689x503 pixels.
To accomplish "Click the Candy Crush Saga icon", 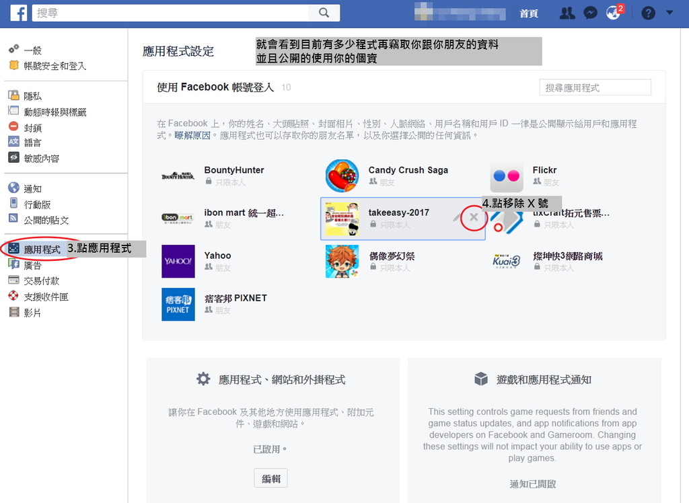I will tap(342, 176).
